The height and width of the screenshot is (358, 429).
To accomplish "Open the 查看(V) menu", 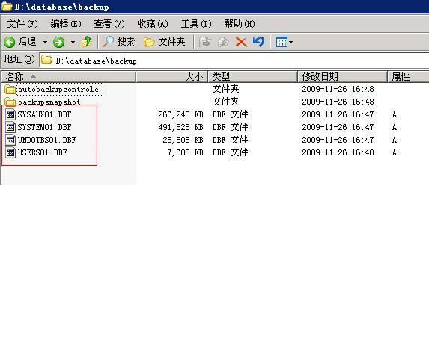I will tap(109, 24).
